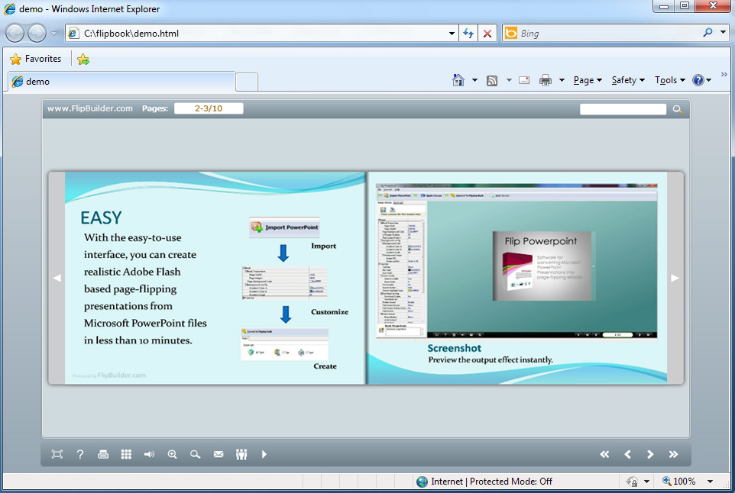This screenshot has height=493, width=735.
Task: Email the flipbook with the envelope icon
Action: (219, 455)
